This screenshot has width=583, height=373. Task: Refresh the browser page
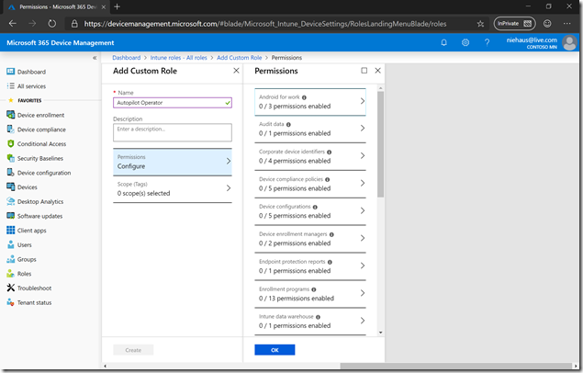(52, 23)
